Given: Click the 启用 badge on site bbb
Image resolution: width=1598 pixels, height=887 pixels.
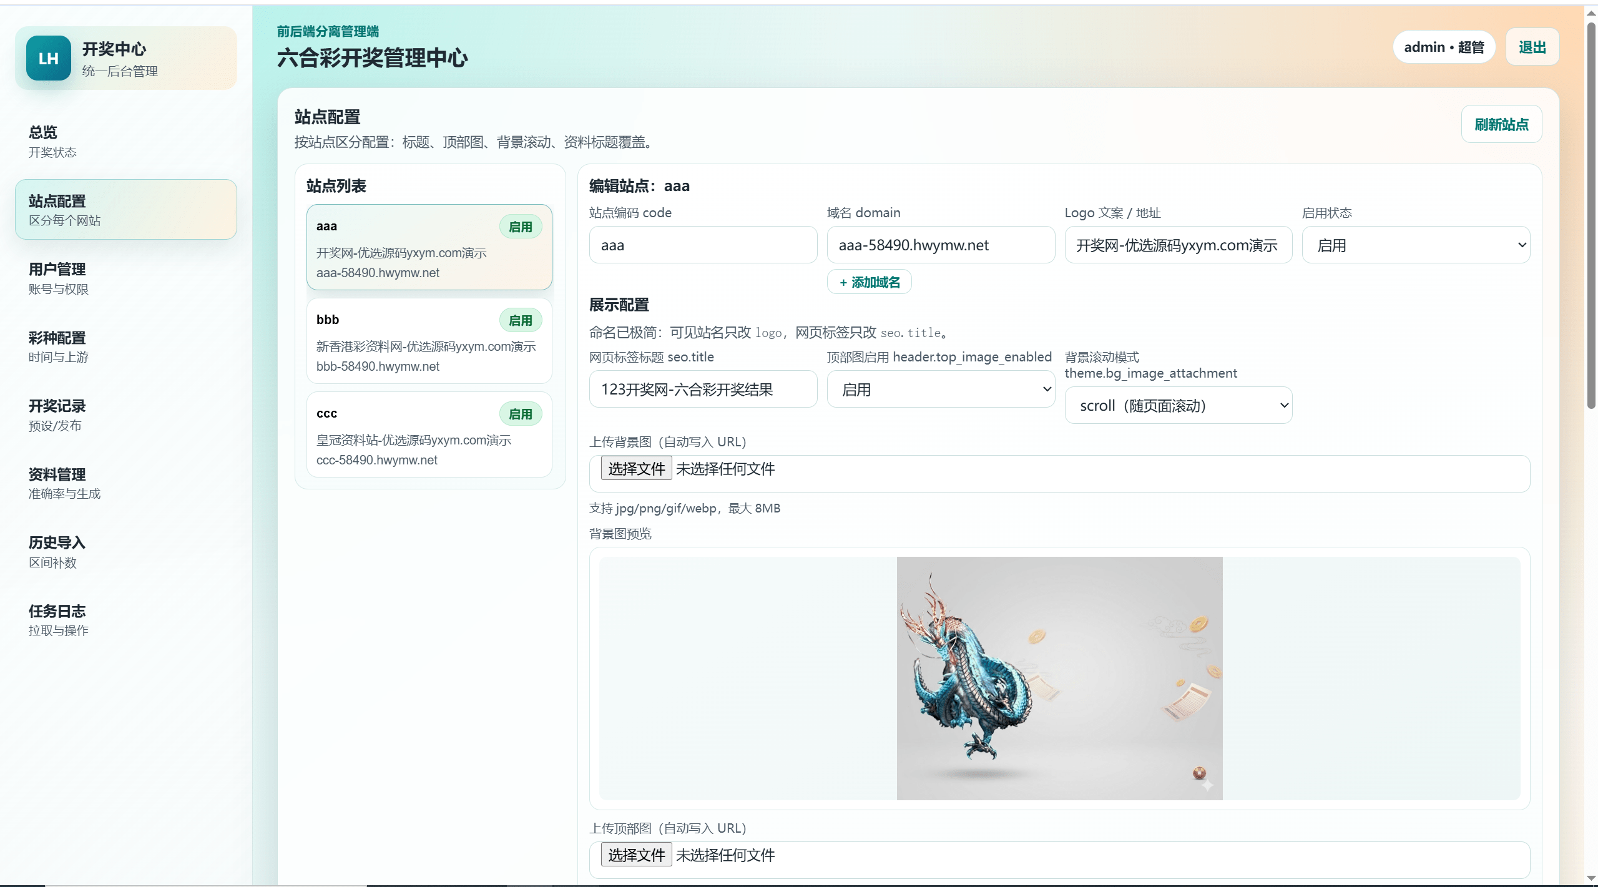Looking at the screenshot, I should 521,320.
